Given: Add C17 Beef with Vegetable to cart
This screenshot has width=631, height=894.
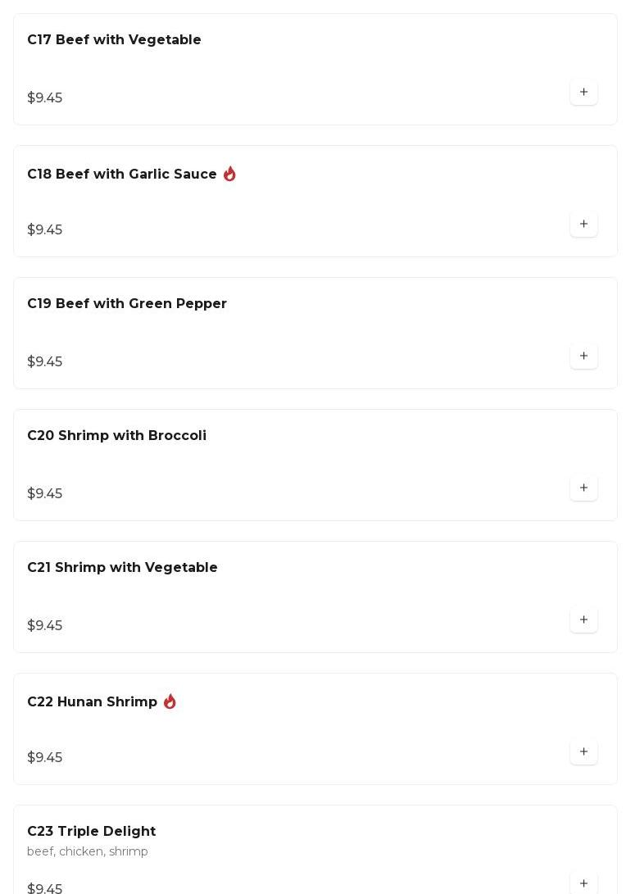Looking at the screenshot, I should (583, 93).
